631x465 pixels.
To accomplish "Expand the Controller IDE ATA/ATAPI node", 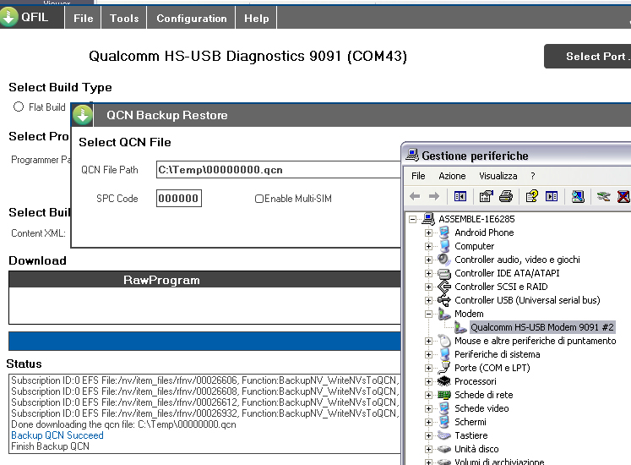I will point(428,273).
